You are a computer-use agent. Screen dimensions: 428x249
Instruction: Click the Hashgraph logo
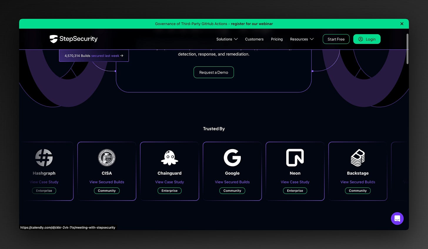pos(44,158)
